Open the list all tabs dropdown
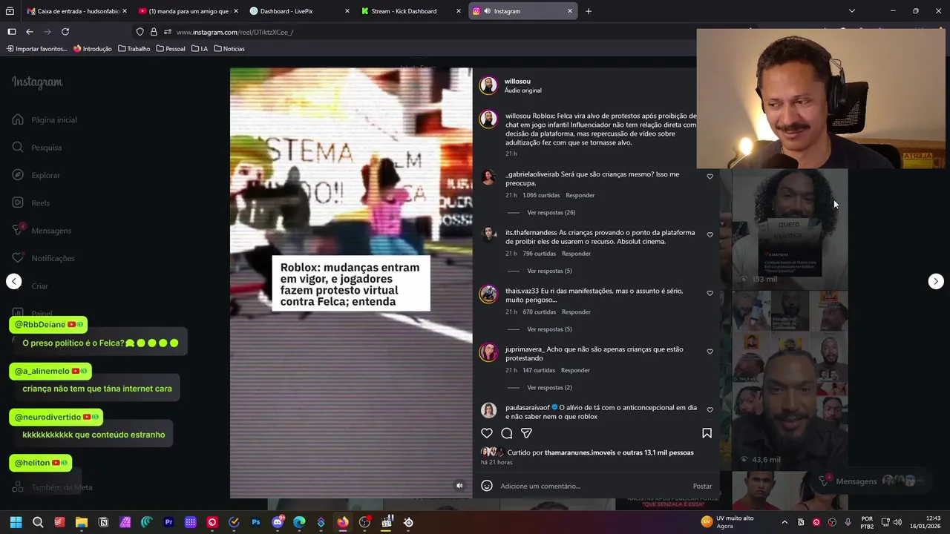Screen dimensions: 950x534 pyautogui.click(x=852, y=11)
